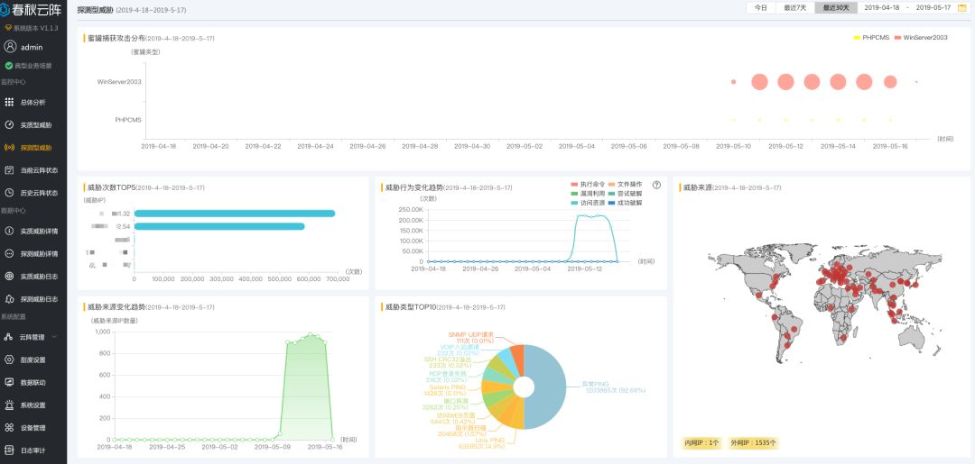Click the SNMP UDP请求 pie label
Image resolution: width=975 pixels, height=464 pixels.
pos(470,338)
